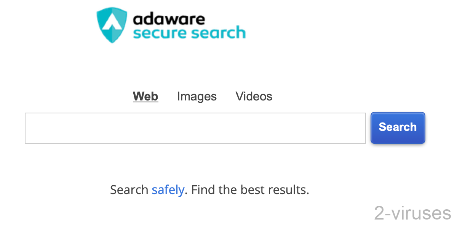The image size is (457, 226).
Task: Open the Videos search tab
Action: click(254, 96)
